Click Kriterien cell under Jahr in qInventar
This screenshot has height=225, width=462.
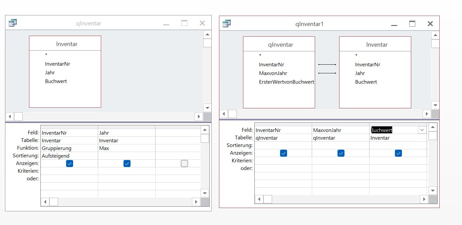(x=127, y=171)
